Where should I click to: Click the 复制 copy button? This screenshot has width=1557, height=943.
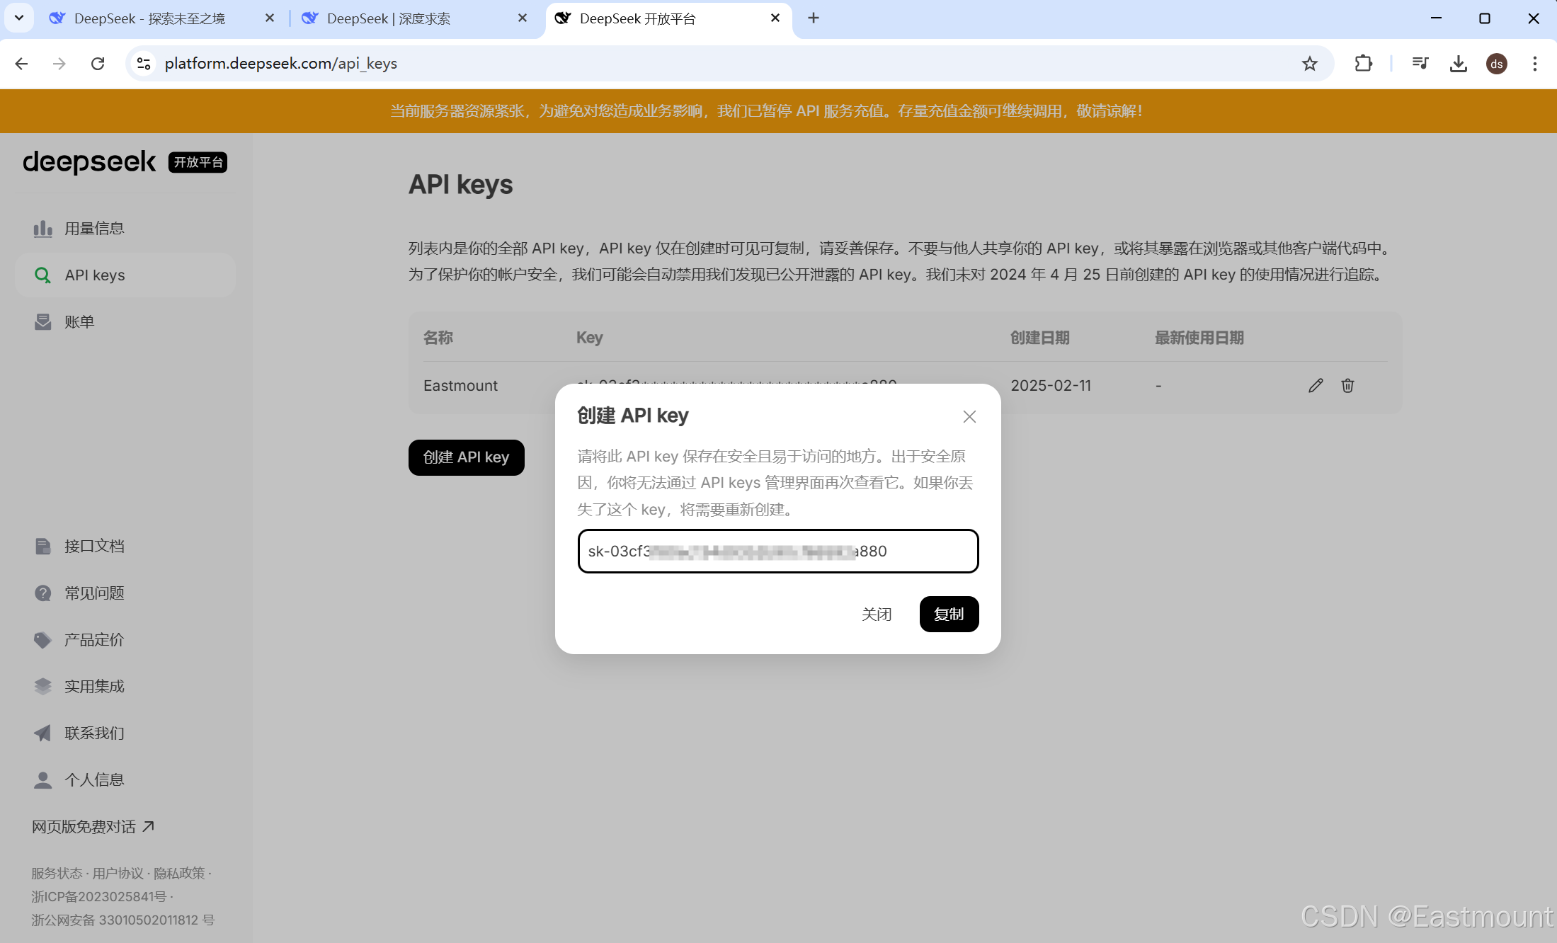pos(948,614)
